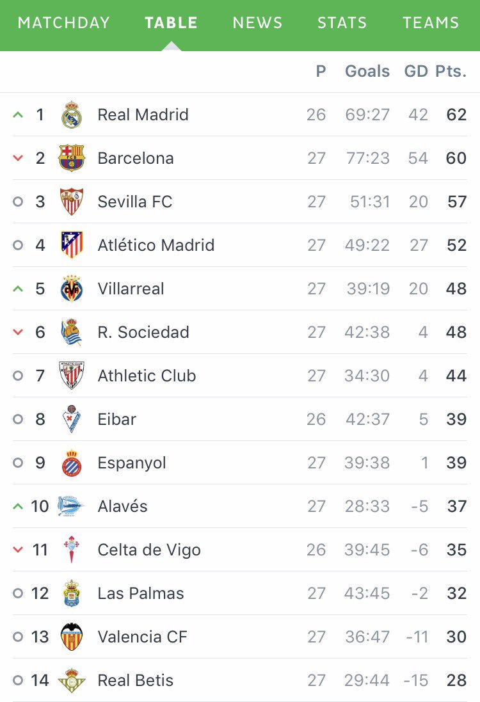This screenshot has width=480, height=702.
Task: Open the R. Sociedad team name
Action: pyautogui.click(x=143, y=332)
